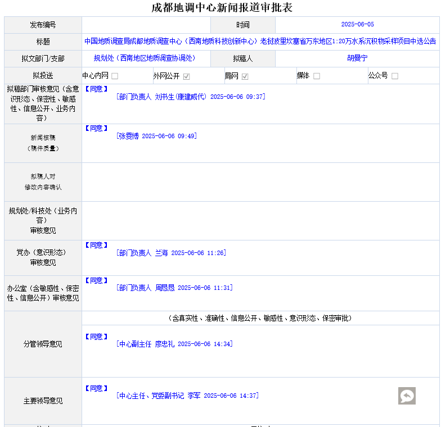The image size is (441, 427).
Task: Click the 规划处(西南地区地质调查协调处) department link
Action: pos(146,58)
